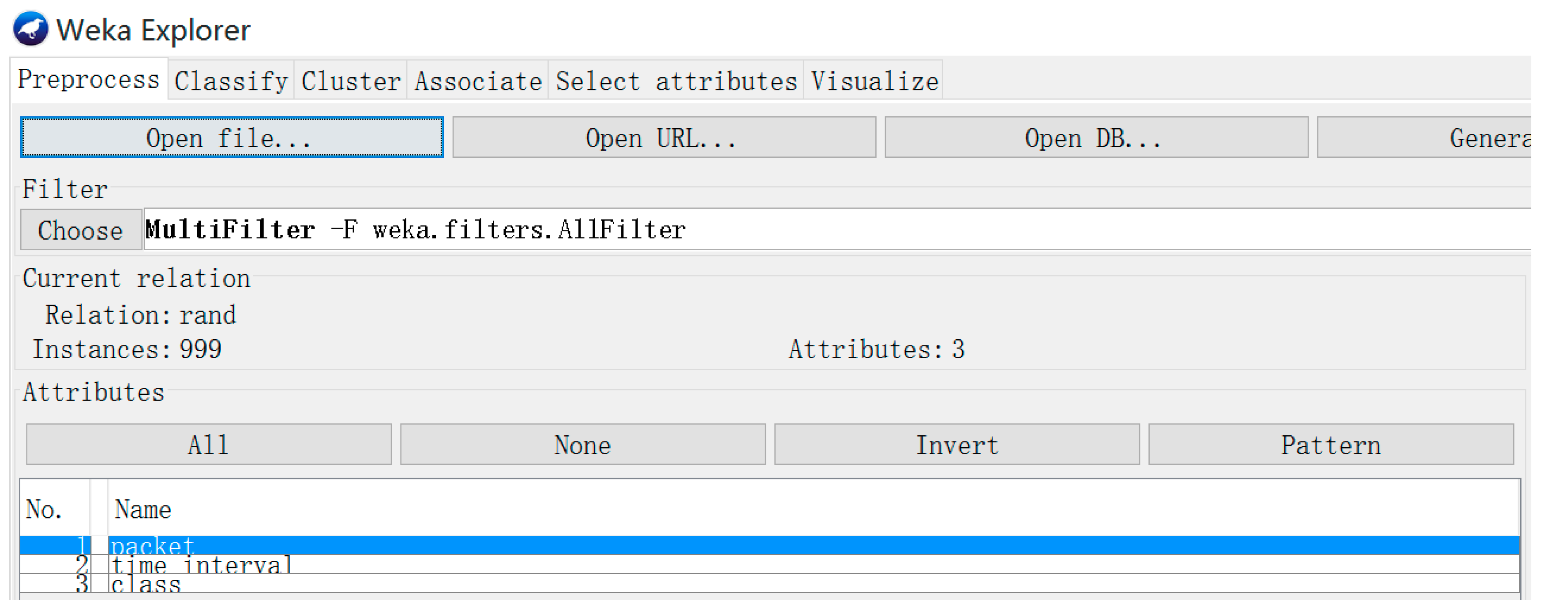Deselect attributes using None button

tap(582, 444)
